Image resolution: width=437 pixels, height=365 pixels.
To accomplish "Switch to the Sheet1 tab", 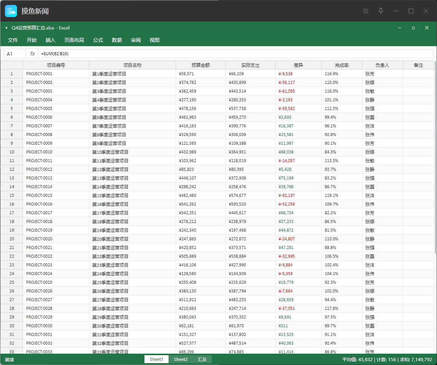I will [156, 359].
